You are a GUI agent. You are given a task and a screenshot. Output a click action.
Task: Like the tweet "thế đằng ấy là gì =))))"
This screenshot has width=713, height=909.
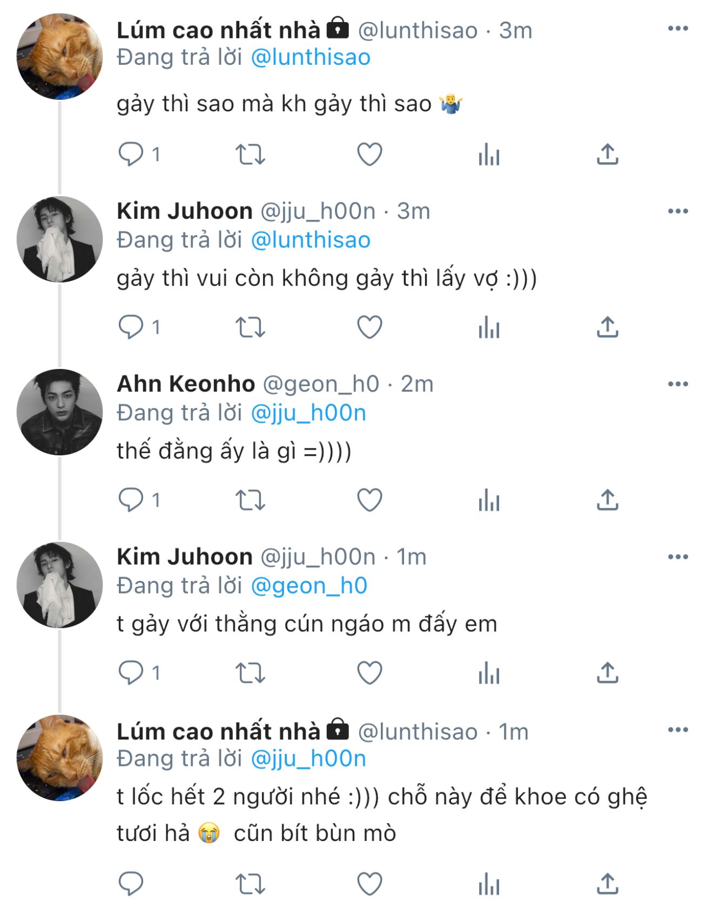pyautogui.click(x=369, y=500)
